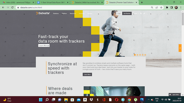Open the clock and date in the taskbar

tap(177, 100)
